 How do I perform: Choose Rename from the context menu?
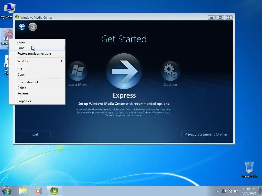[37, 93]
